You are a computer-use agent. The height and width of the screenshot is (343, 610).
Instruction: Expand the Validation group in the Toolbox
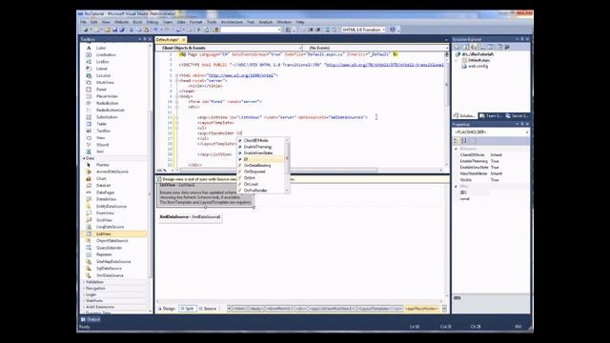(x=84, y=282)
